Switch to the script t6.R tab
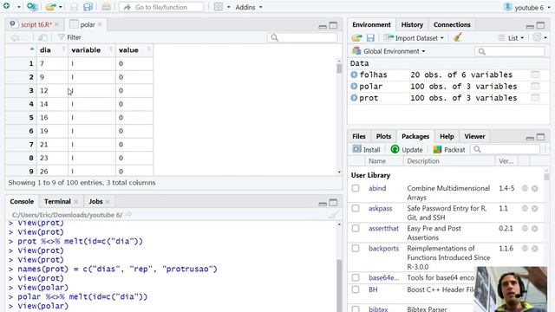This screenshot has width=555, height=312. click(x=36, y=24)
